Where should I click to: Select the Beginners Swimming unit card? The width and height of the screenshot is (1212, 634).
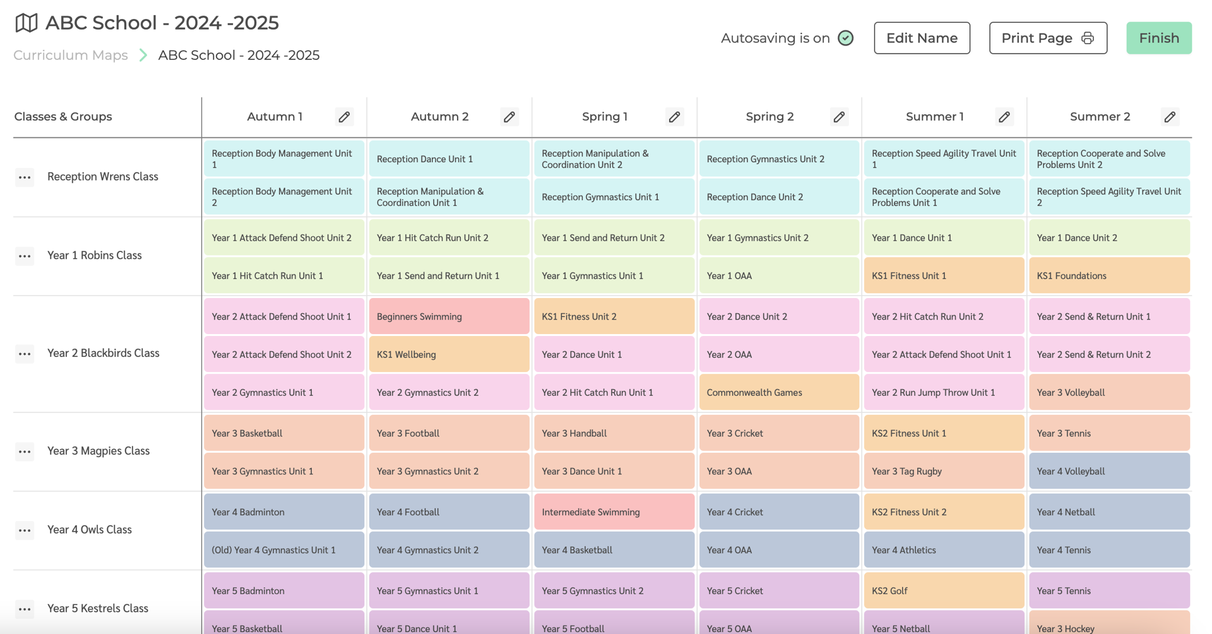pos(449,316)
